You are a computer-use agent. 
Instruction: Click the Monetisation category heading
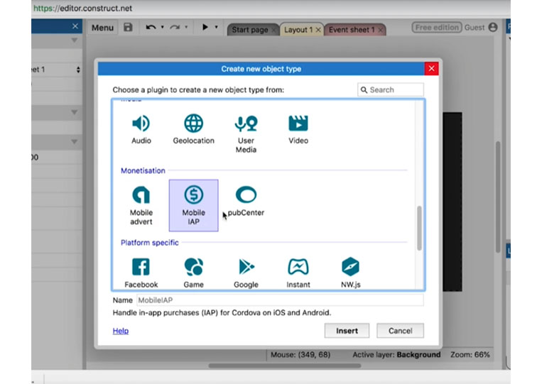143,170
